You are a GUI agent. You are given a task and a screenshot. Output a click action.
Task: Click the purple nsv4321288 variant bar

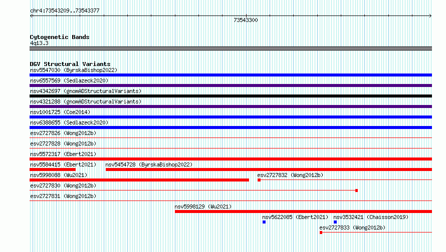pos(231,106)
